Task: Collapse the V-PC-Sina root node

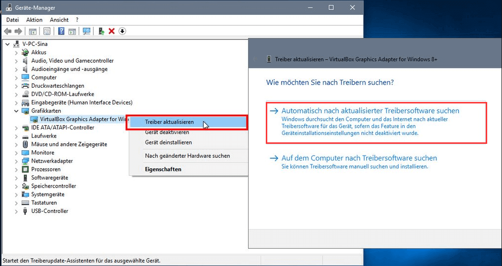Action: [8, 44]
